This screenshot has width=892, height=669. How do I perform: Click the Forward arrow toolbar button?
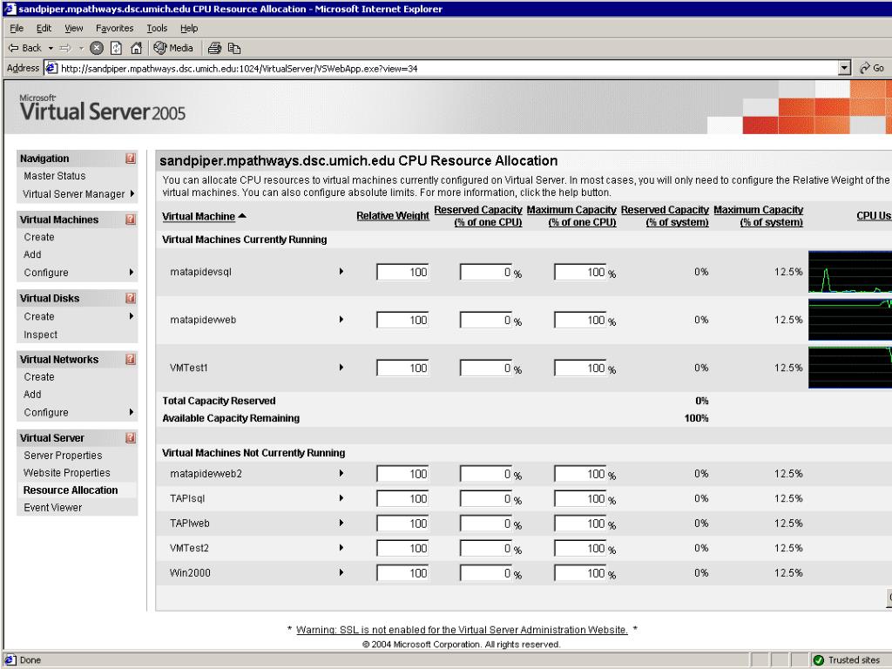[x=65, y=49]
